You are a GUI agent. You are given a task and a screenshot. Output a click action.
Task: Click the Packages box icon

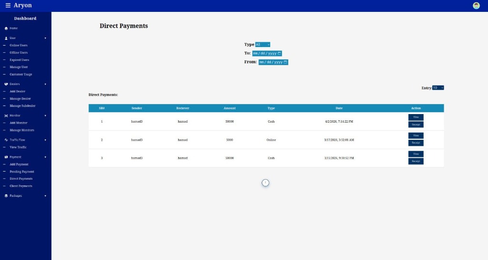point(6,196)
